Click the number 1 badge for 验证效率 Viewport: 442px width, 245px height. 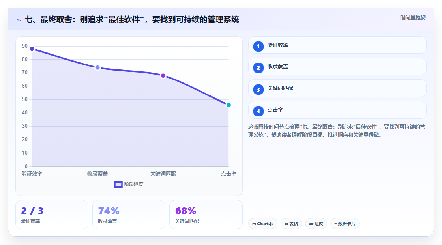[258, 46]
